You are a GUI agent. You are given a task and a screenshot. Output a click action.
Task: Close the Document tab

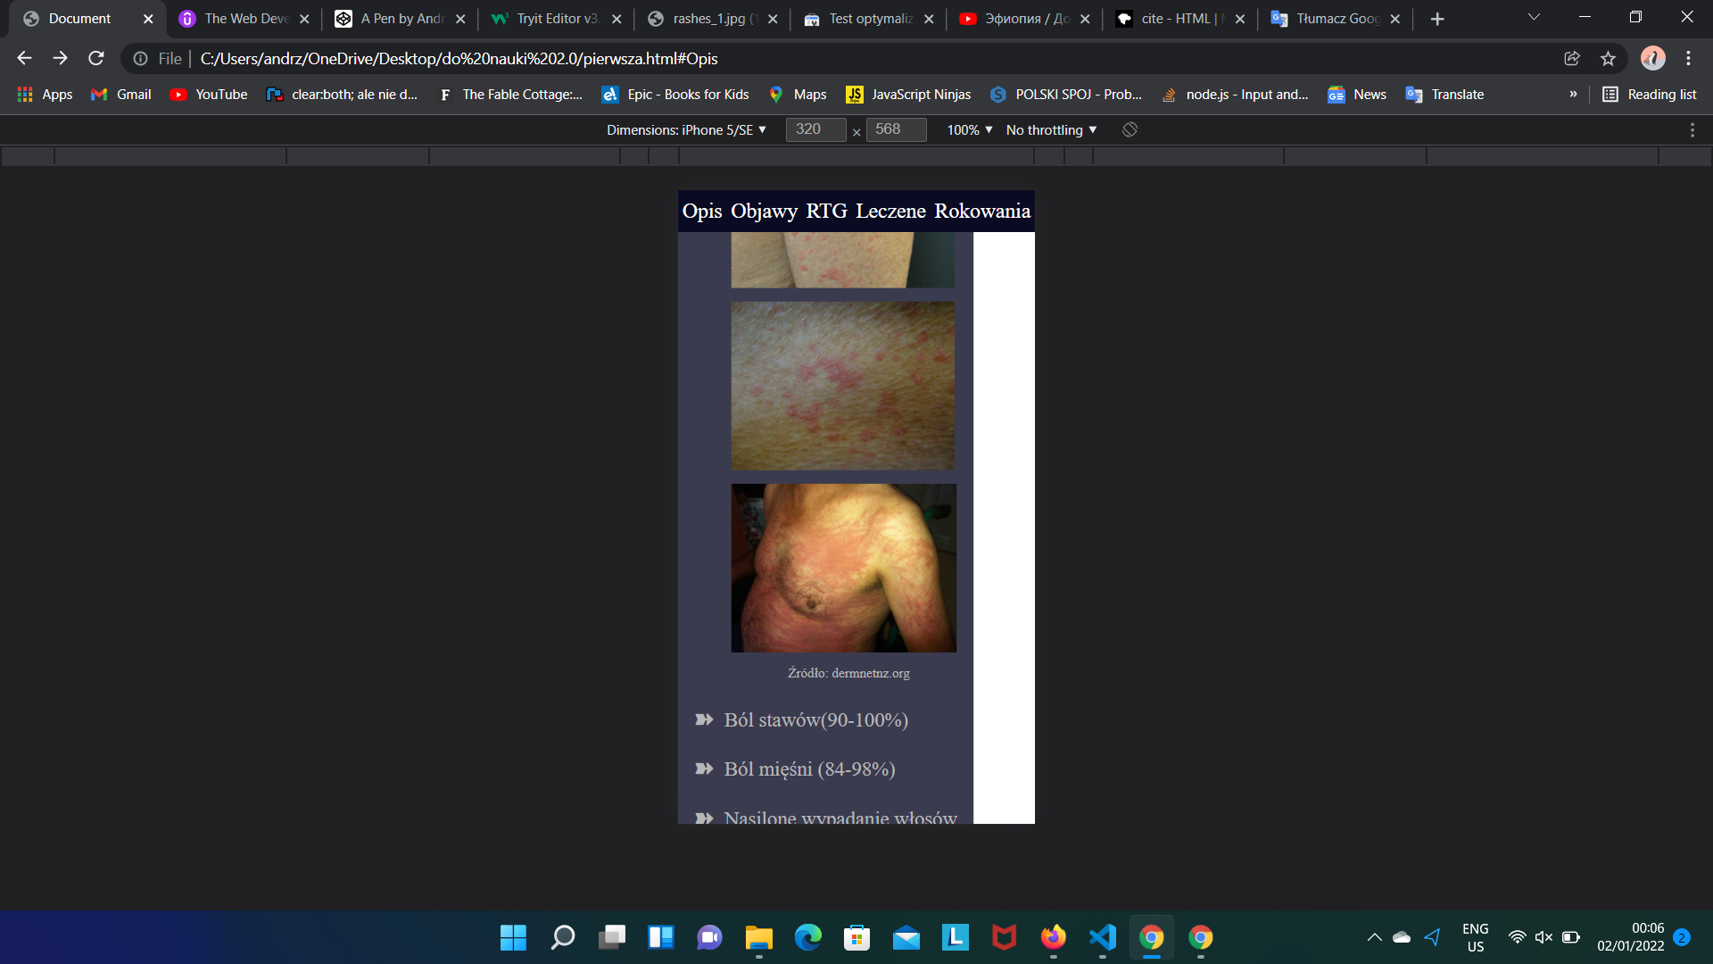[x=148, y=19]
